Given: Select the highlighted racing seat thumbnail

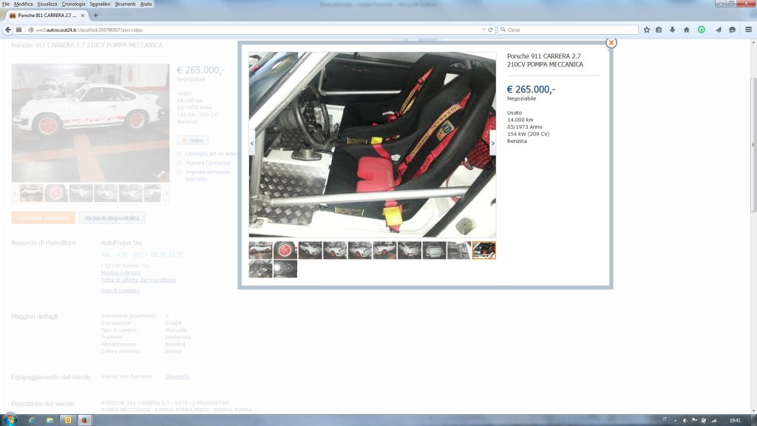Looking at the screenshot, I should [483, 250].
